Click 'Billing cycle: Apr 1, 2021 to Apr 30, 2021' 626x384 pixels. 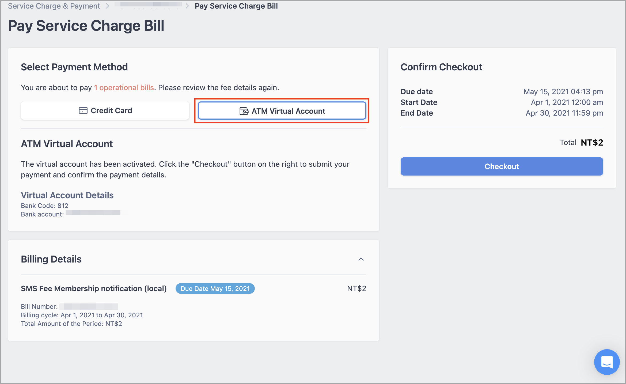coord(82,315)
